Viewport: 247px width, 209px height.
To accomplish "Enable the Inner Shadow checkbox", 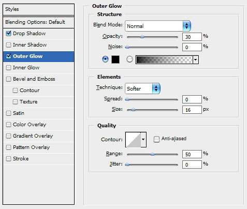I will 8,45.
